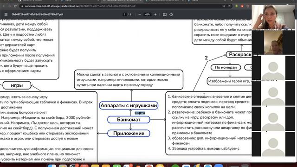Screen dimensions: 297x167
Task: Click text 'пополнение своих копилок на цели'
Action: 204,107
